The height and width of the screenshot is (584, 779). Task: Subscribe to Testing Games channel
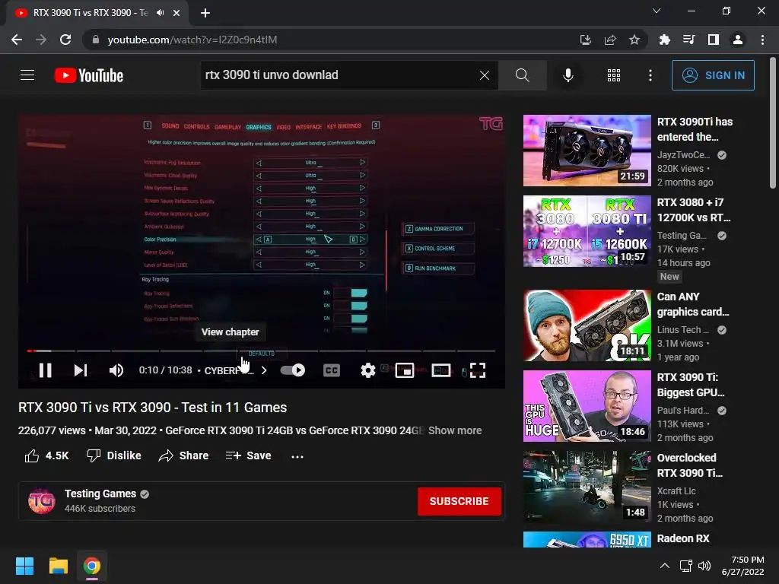pos(459,502)
